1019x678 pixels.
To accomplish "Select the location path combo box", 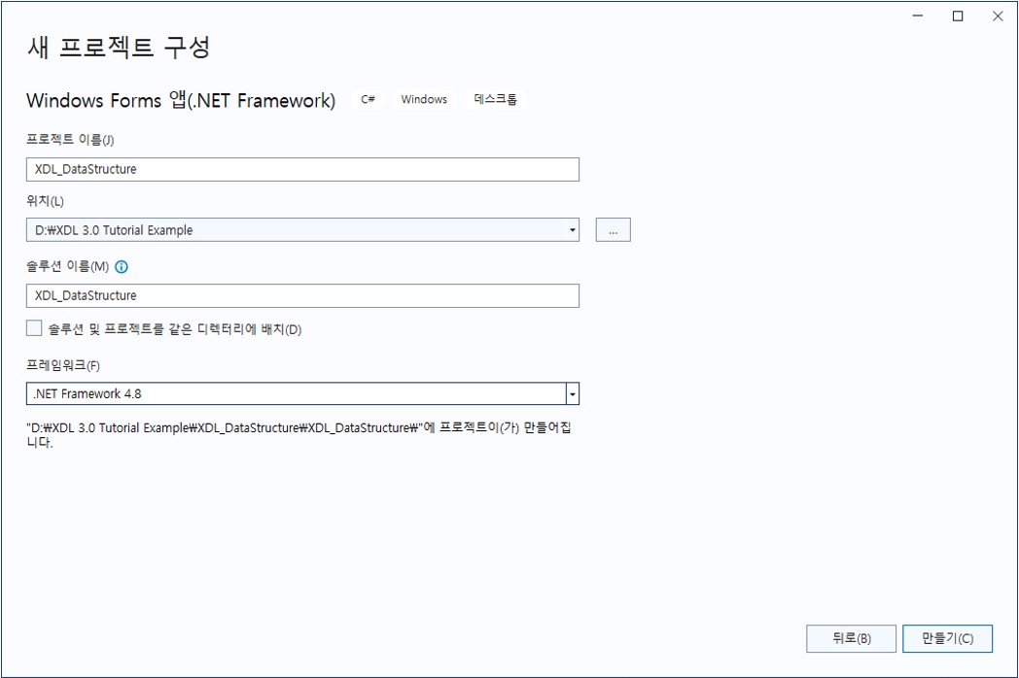I will pos(302,230).
